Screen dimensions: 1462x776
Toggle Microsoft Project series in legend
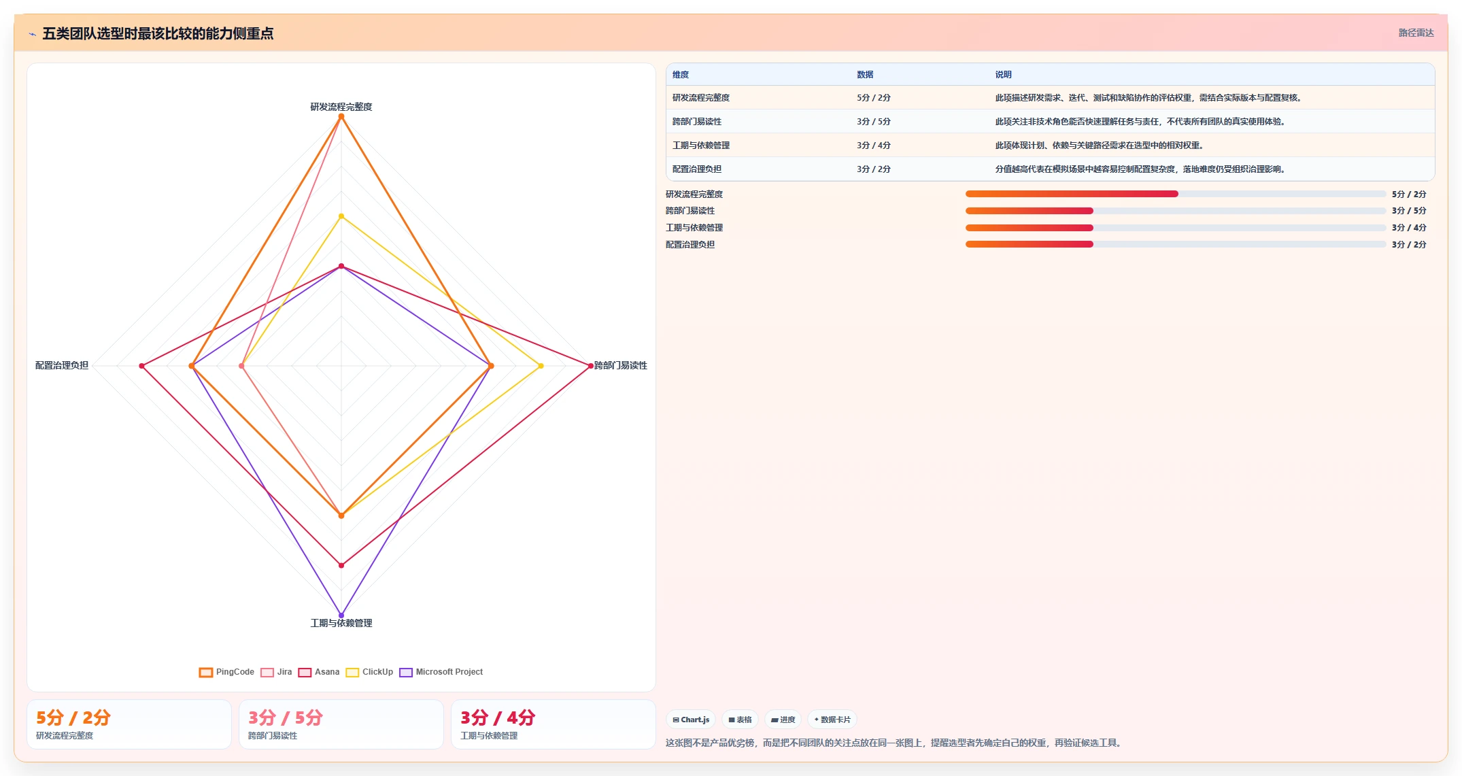(x=441, y=672)
